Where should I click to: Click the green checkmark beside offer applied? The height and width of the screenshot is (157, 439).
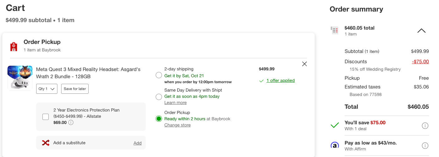(x=261, y=81)
